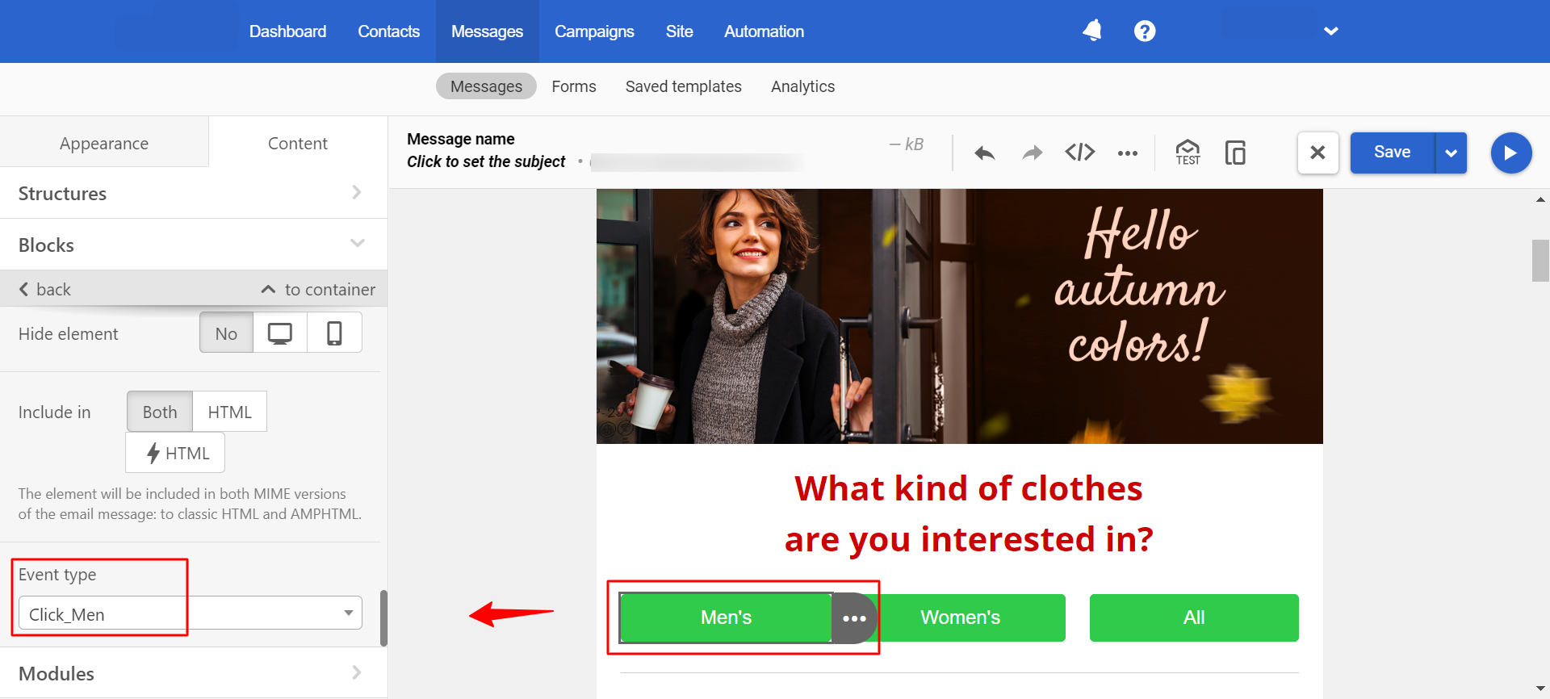The height and width of the screenshot is (699, 1550).
Task: Select the All button in email
Action: tap(1194, 617)
